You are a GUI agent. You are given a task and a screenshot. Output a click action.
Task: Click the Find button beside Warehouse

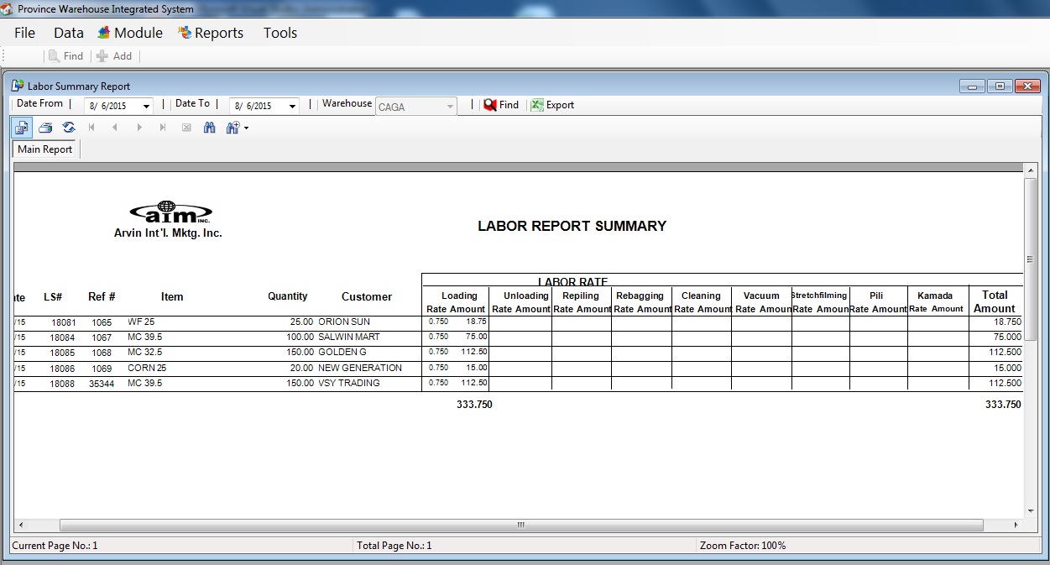(x=501, y=105)
